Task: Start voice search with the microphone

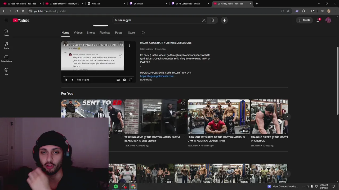Action: tap(224, 20)
